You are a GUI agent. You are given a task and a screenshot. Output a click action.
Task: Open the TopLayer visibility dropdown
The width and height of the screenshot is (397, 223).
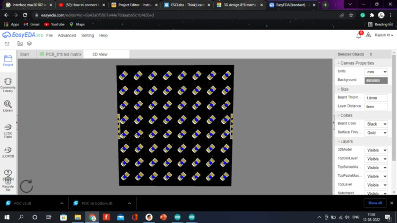376,185
